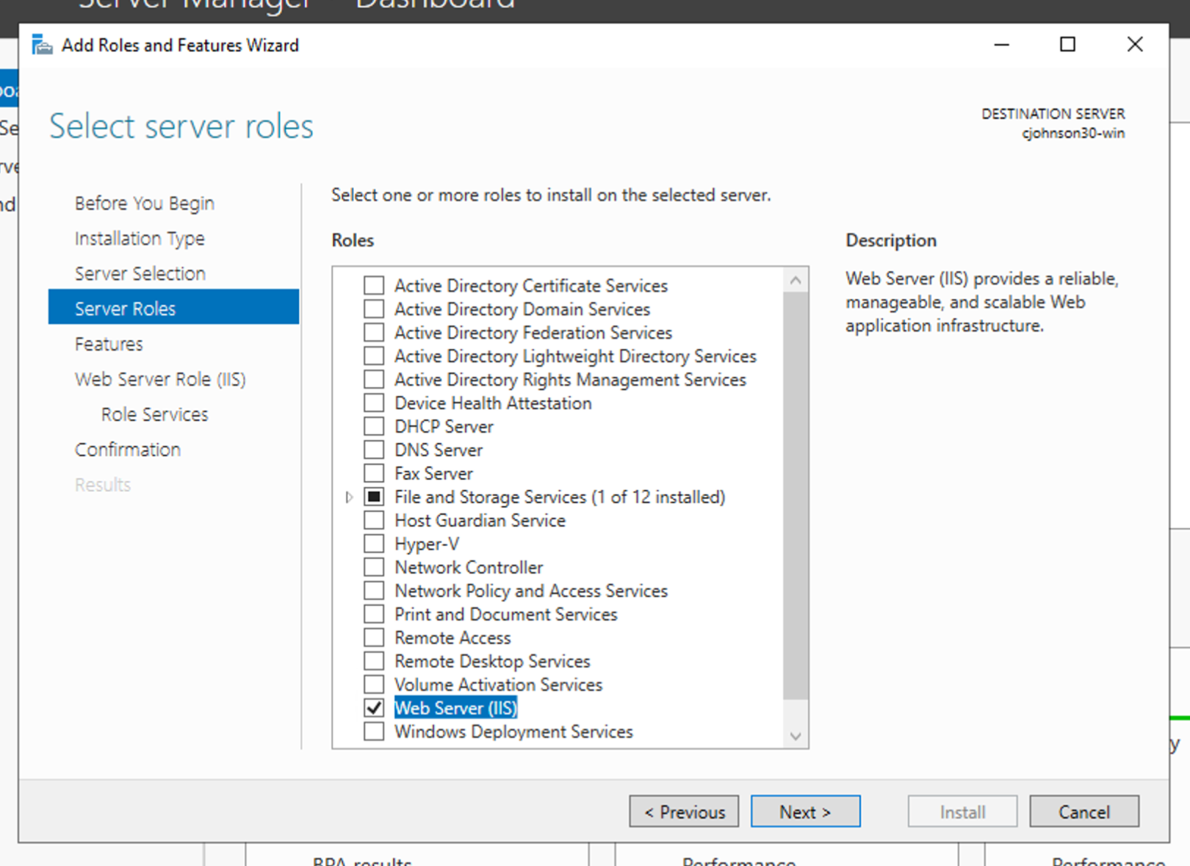Click the Previous button
This screenshot has width=1190, height=866.
point(684,812)
